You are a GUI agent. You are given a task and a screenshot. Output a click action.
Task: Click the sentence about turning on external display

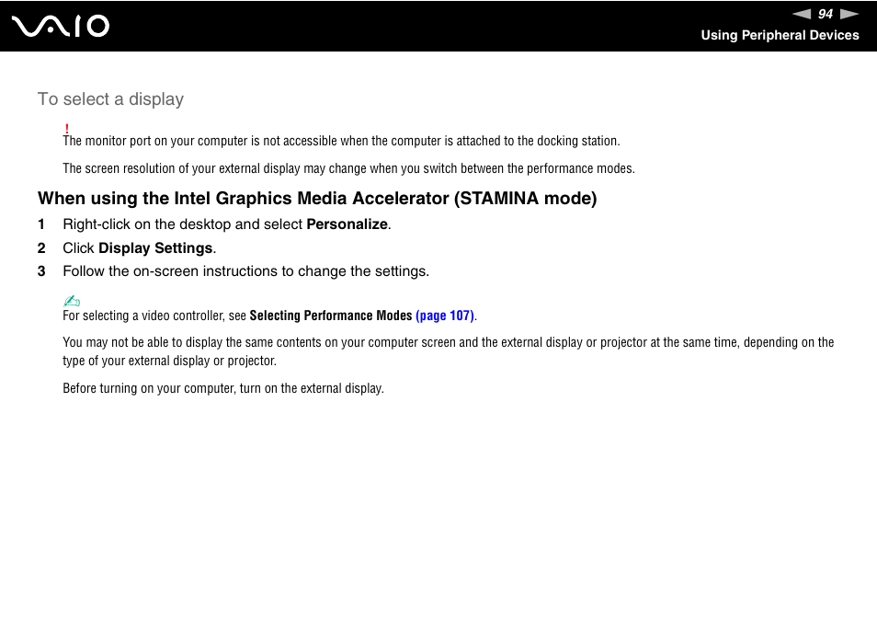[223, 388]
